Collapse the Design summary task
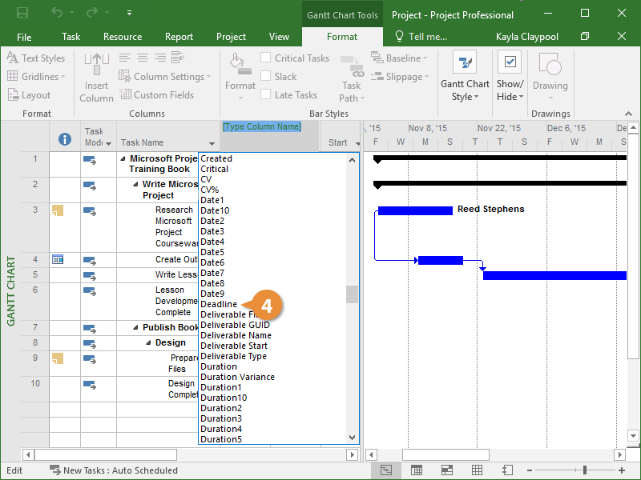Image resolution: width=641 pixels, height=480 pixels. (x=148, y=342)
